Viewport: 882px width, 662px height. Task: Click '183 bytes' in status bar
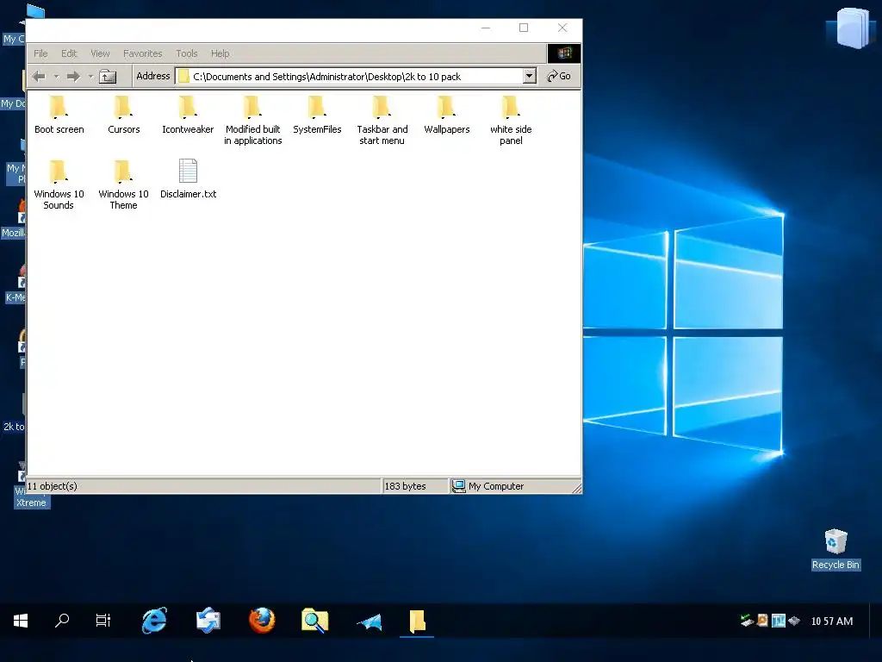(x=405, y=486)
